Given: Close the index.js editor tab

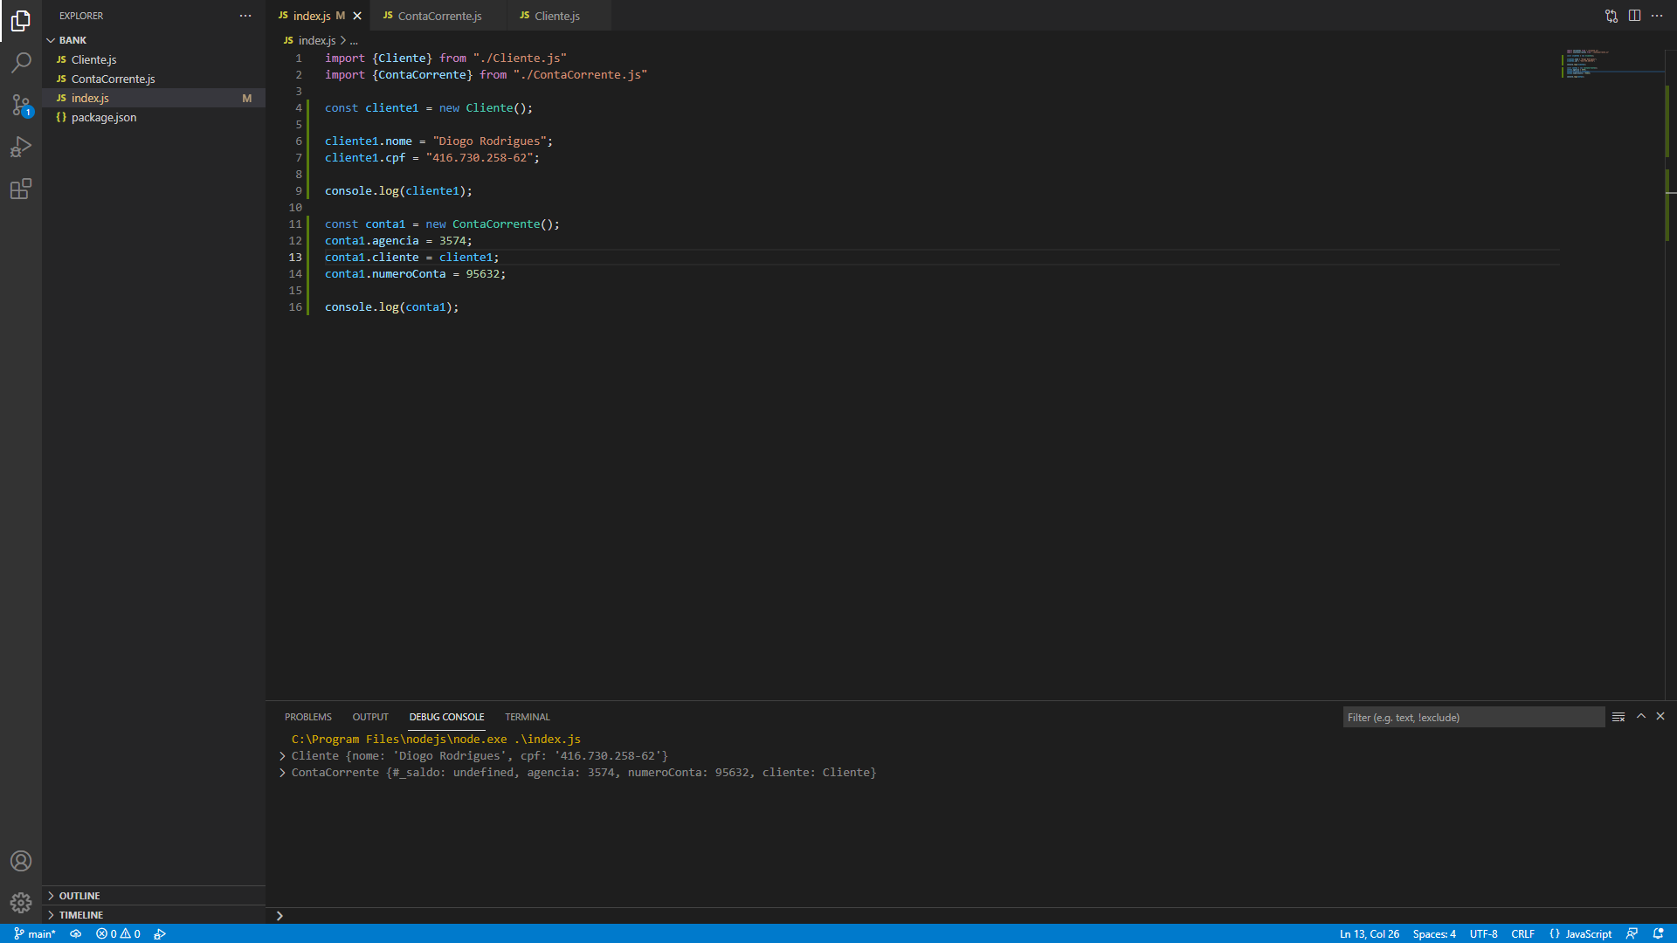Looking at the screenshot, I should coord(357,16).
